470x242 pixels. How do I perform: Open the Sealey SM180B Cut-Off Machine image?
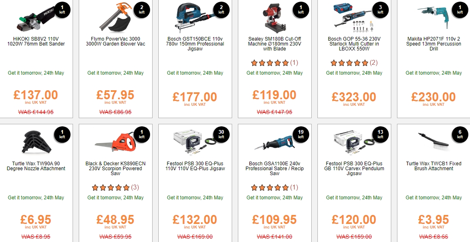point(274,17)
